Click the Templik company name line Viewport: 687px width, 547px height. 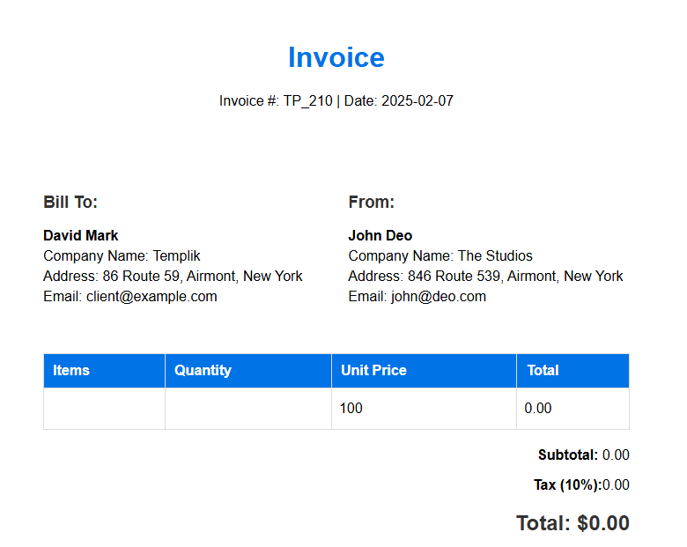point(122,256)
